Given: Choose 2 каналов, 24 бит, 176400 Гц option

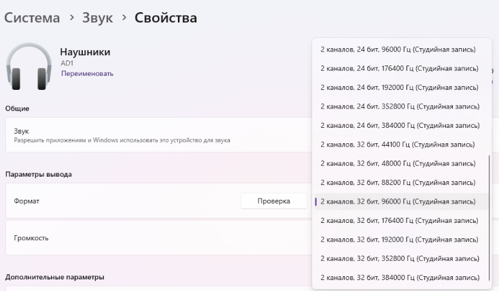Looking at the screenshot, I should (x=399, y=68).
